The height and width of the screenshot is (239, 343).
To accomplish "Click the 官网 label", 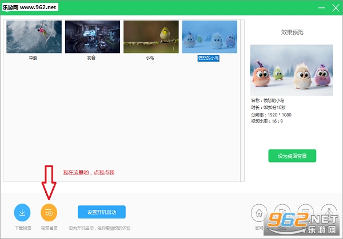I will pyautogui.click(x=259, y=228).
